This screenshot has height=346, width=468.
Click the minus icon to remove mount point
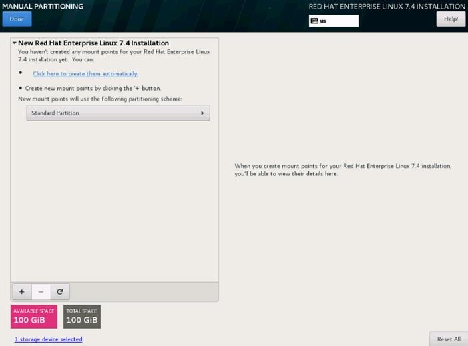(41, 291)
